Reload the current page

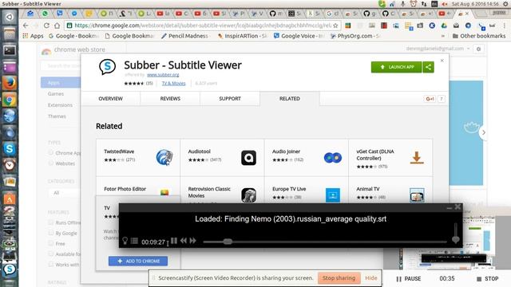pos(46,26)
